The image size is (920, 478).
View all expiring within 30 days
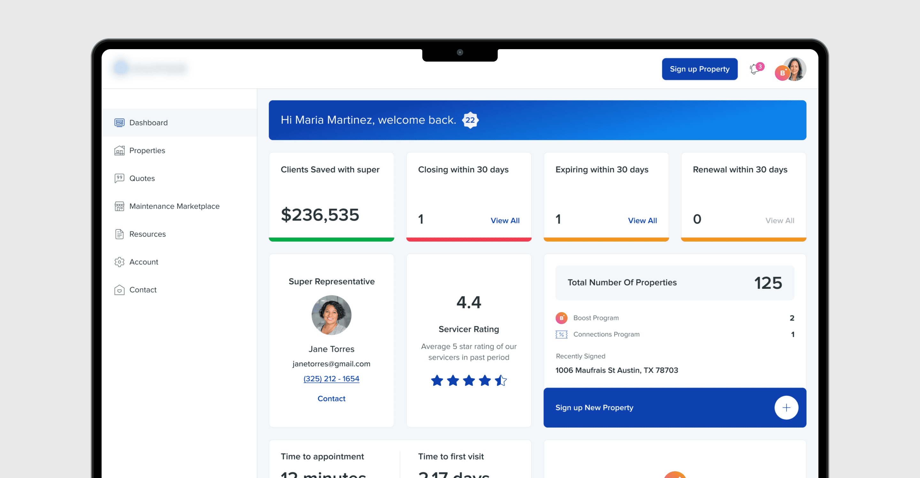[642, 220]
